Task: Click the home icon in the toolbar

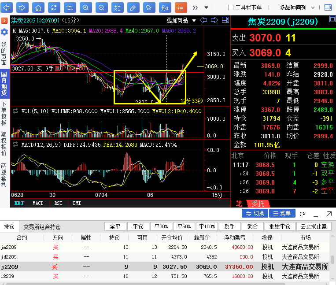Action: pyautogui.click(x=38, y=7)
